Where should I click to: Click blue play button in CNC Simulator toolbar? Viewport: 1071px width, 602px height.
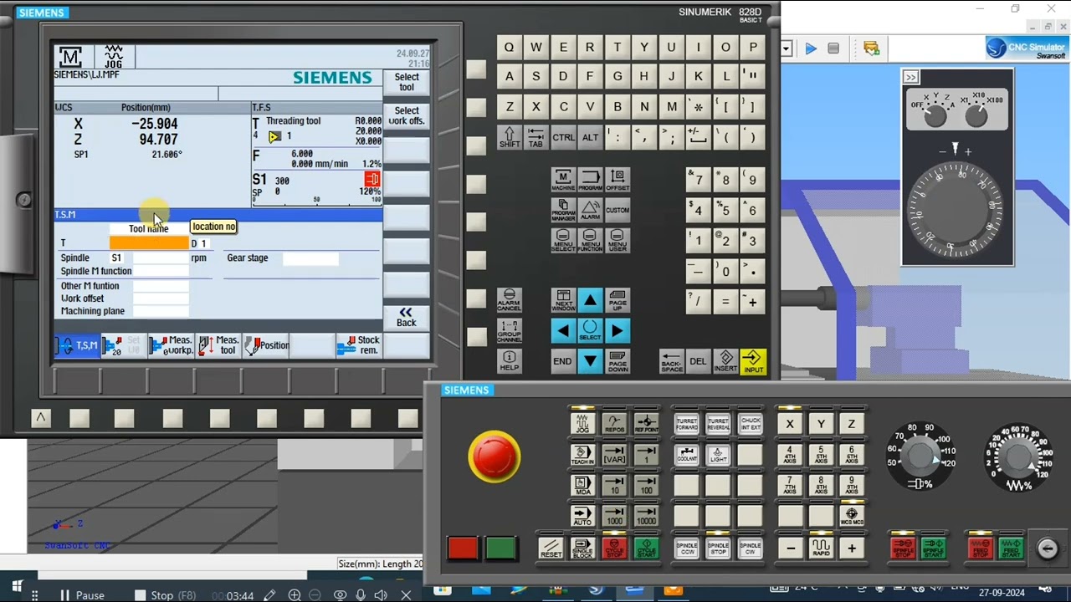pyautogui.click(x=811, y=48)
